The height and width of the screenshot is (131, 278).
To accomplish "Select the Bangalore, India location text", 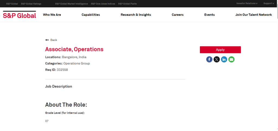I will 74,57.
